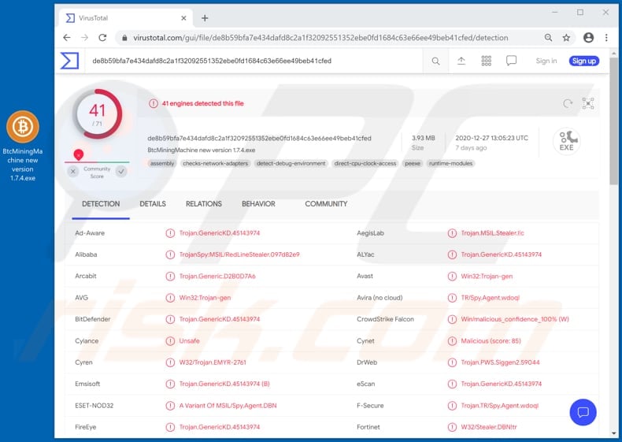Click the browser forward arrow
Viewport: 622px width, 442px height.
point(84,38)
